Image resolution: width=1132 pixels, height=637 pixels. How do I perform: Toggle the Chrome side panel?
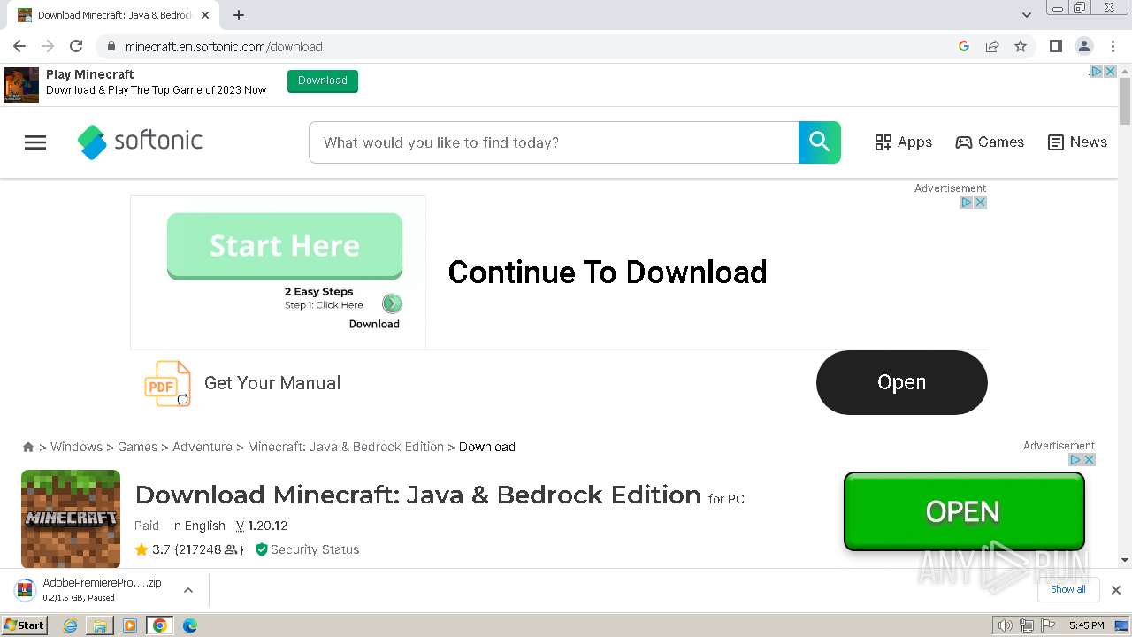click(1055, 46)
